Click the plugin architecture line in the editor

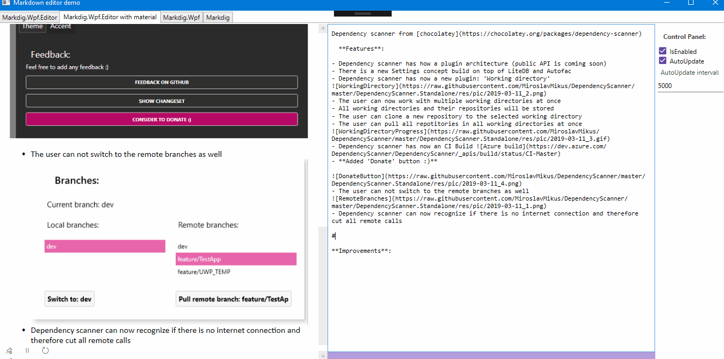[x=469, y=63]
